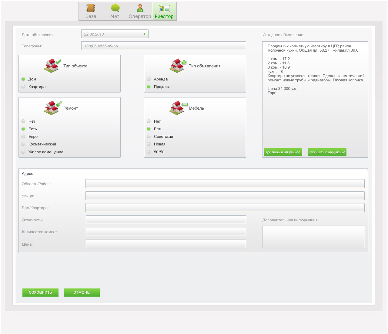Viewport: 388px width, 334px height.
Task: Click the Мебель house with sofa icon
Action: [x=178, y=108]
